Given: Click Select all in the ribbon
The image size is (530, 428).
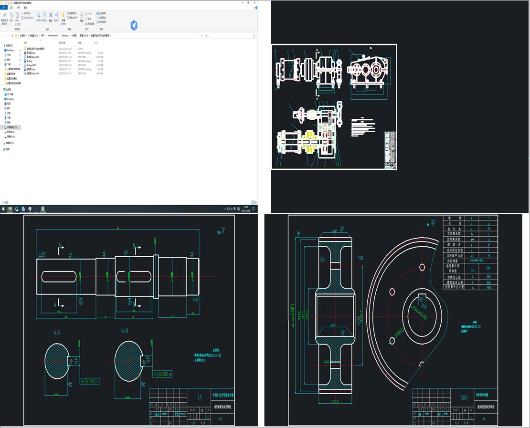Looking at the screenshot, I should click(x=101, y=13).
